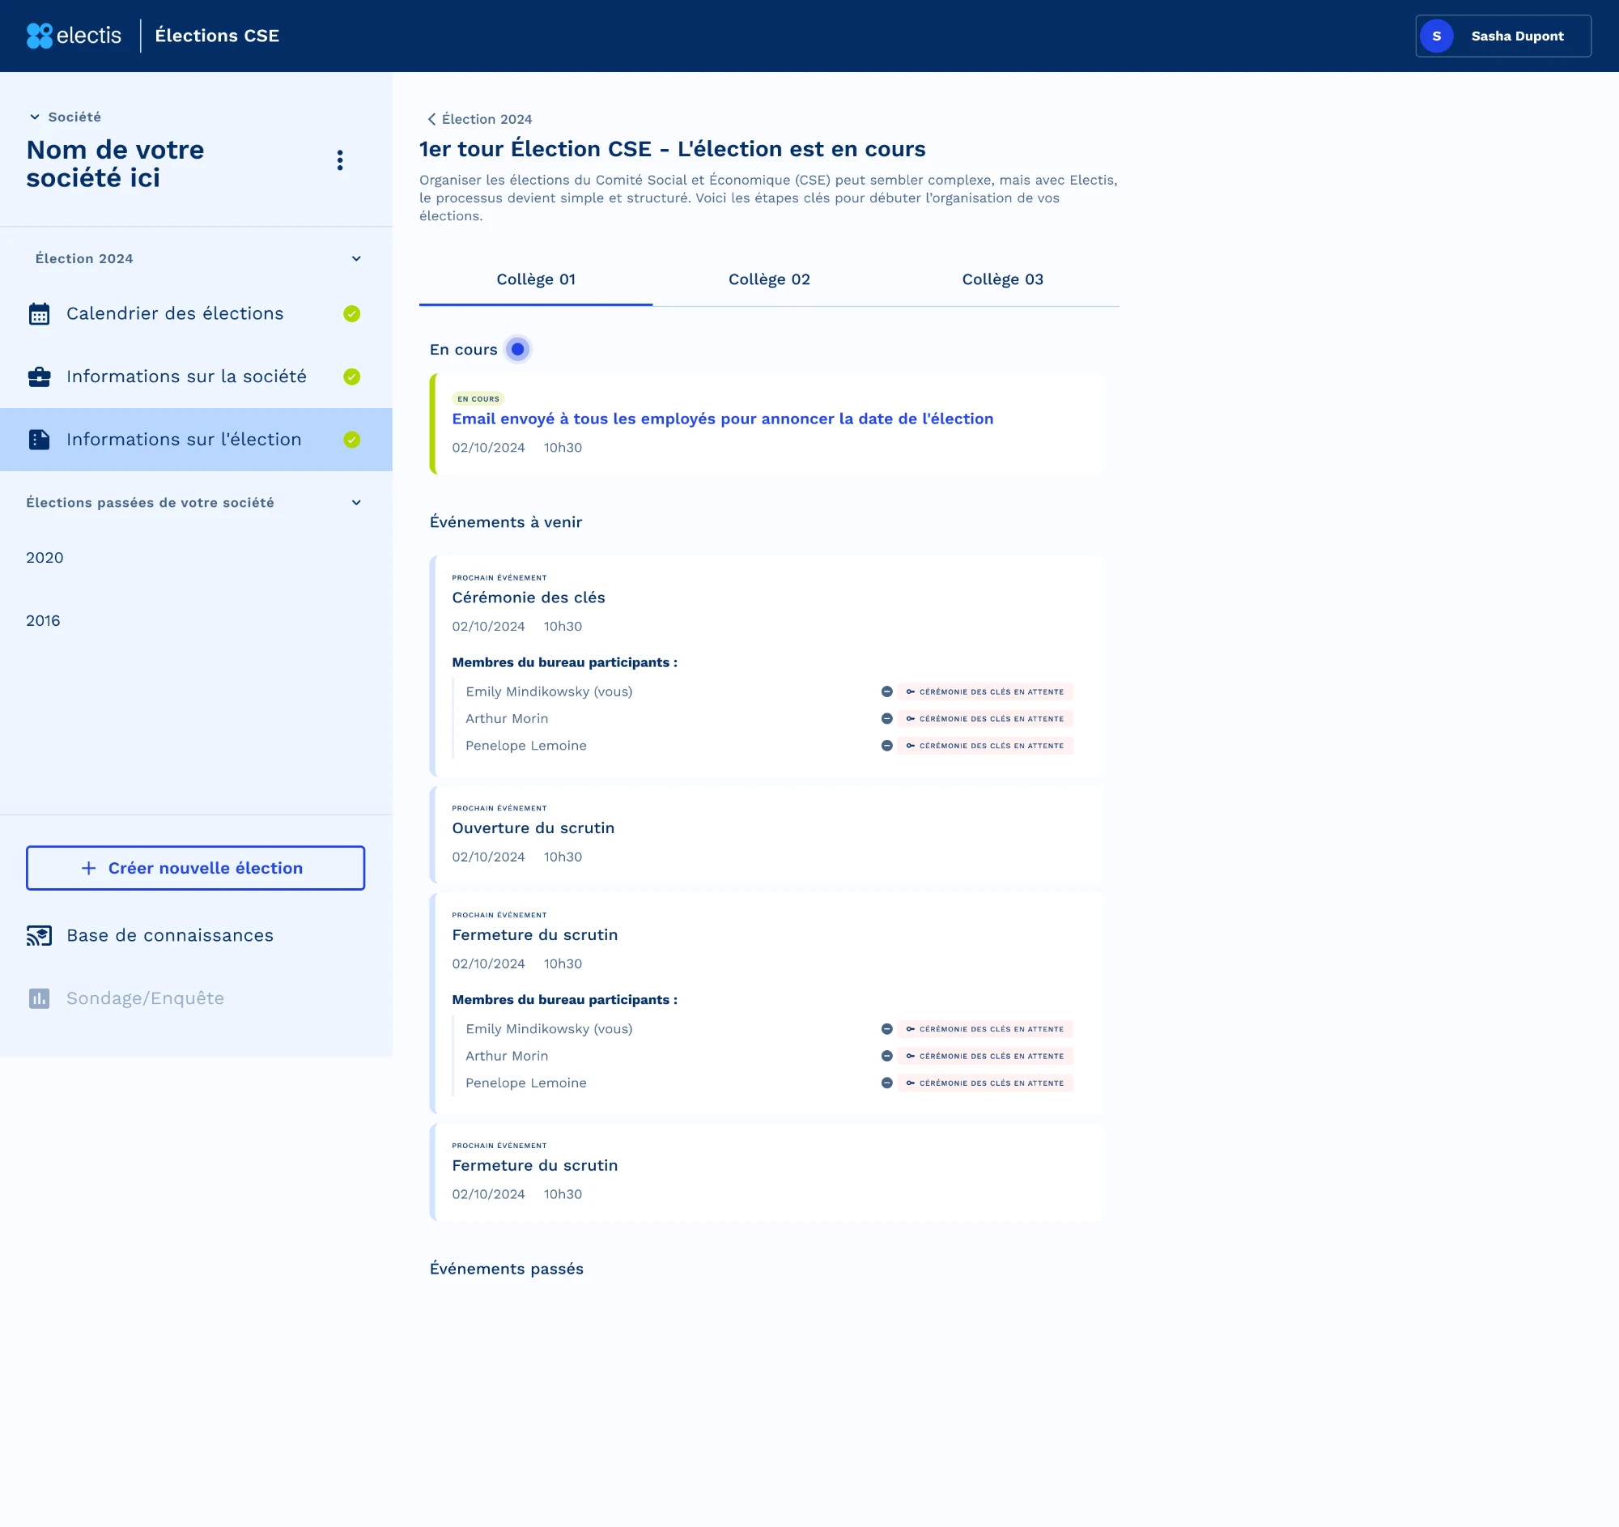The width and height of the screenshot is (1619, 1527).
Task: Switch to the Collège 01 tab
Action: tap(536, 279)
